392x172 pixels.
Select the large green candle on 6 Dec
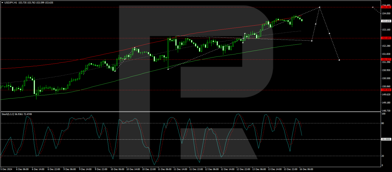[x=34, y=87]
